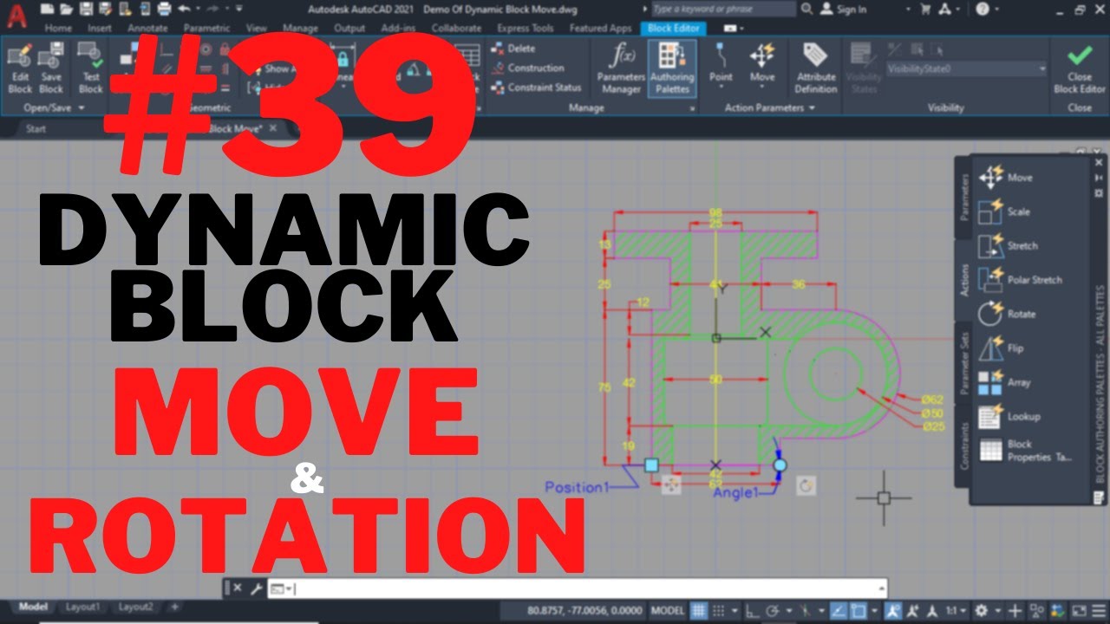Viewport: 1110px width, 624px height.
Task: Click the add new layout plus button
Action: (x=174, y=607)
